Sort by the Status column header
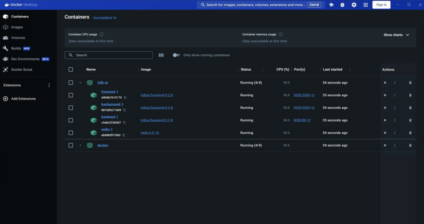Viewport: 424px width, 224px height. 246,70
